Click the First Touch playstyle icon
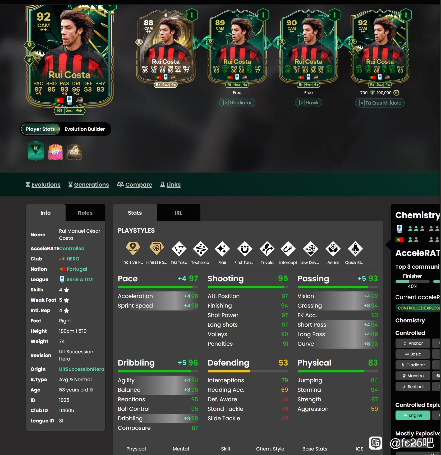 [245, 249]
